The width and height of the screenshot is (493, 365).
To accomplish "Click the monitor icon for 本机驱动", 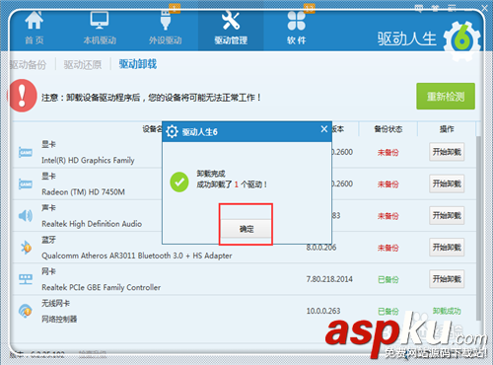I will pyautogui.click(x=100, y=20).
